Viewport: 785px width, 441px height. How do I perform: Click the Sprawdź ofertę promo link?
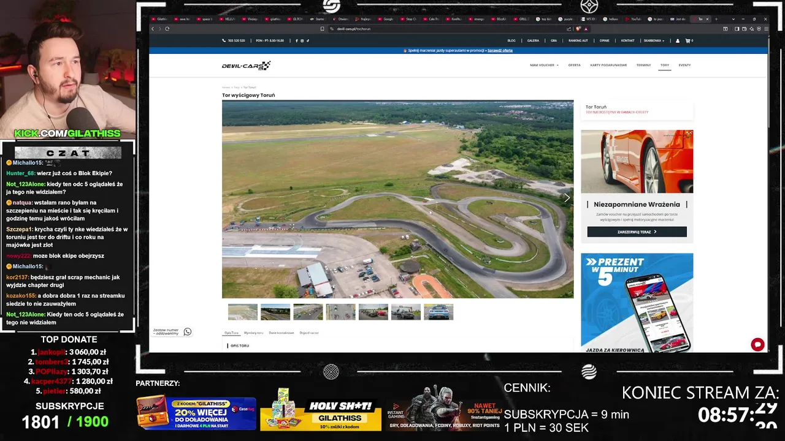point(500,50)
